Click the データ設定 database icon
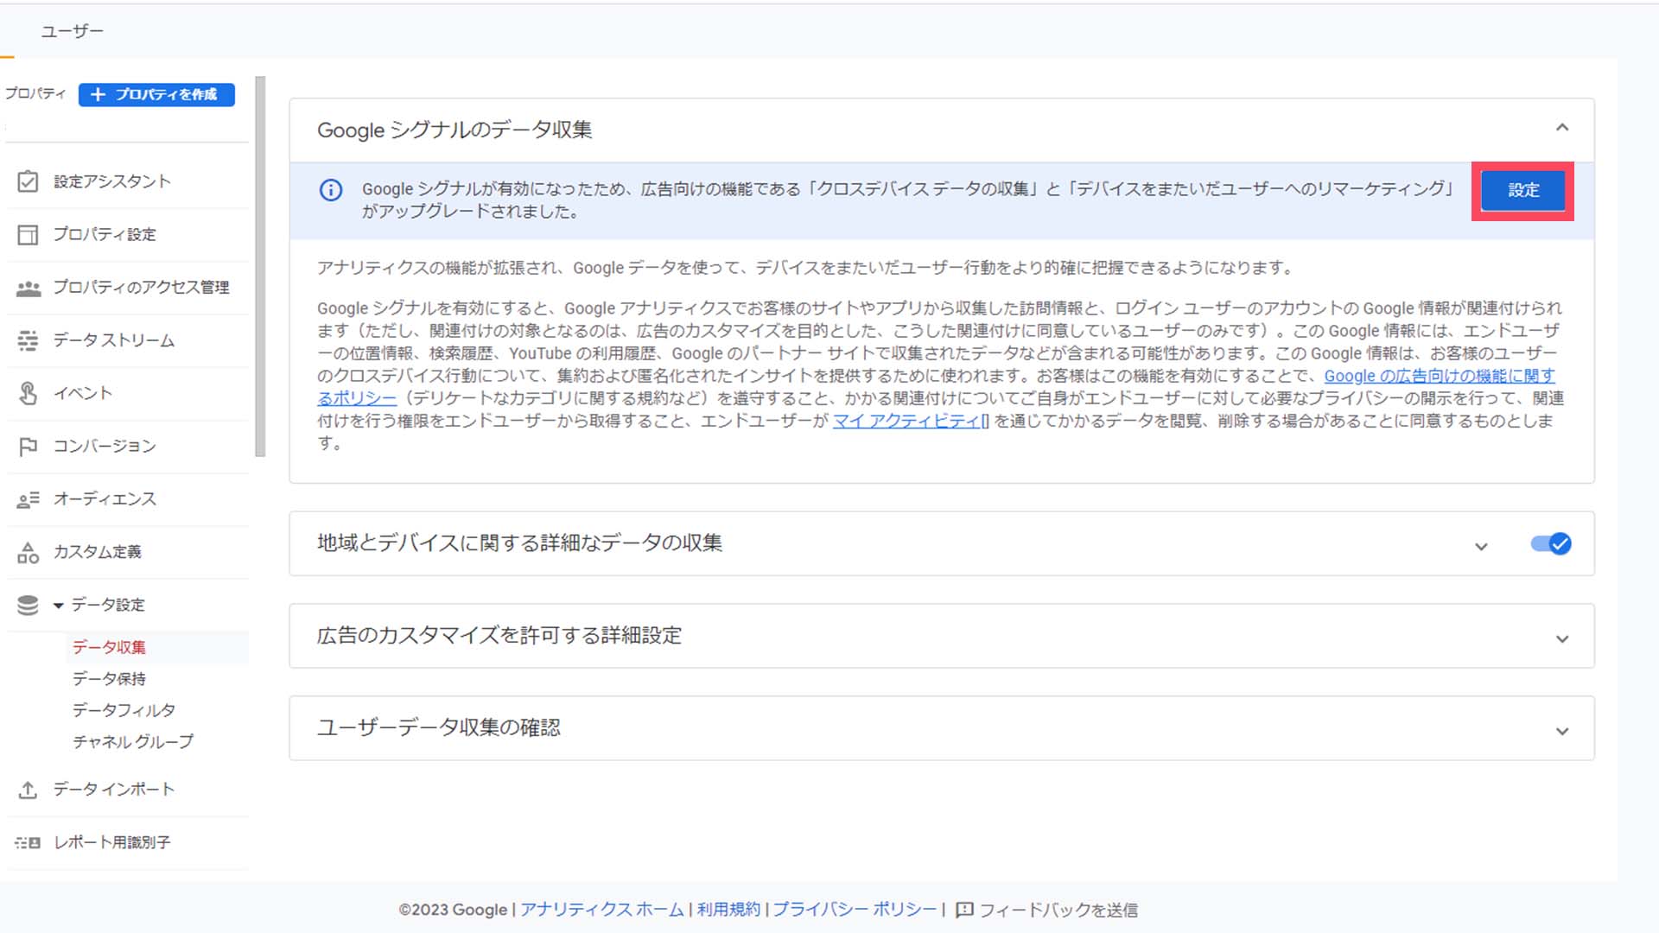The height and width of the screenshot is (933, 1659). tap(28, 605)
